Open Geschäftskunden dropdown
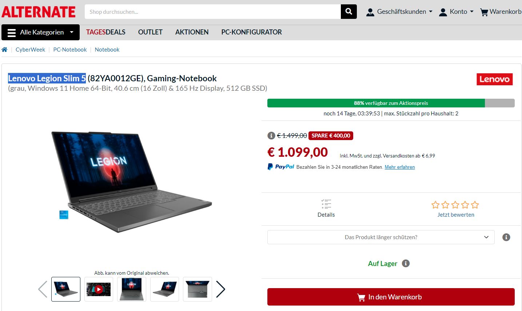The width and height of the screenshot is (522, 311). click(399, 12)
